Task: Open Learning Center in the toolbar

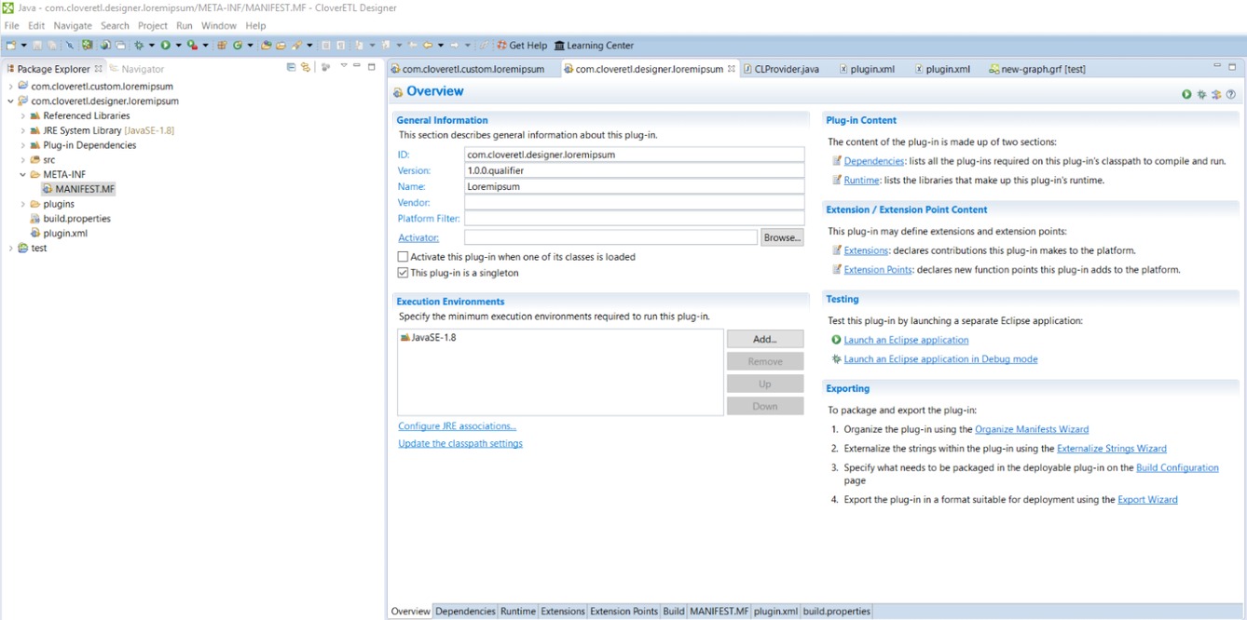Action: (594, 45)
